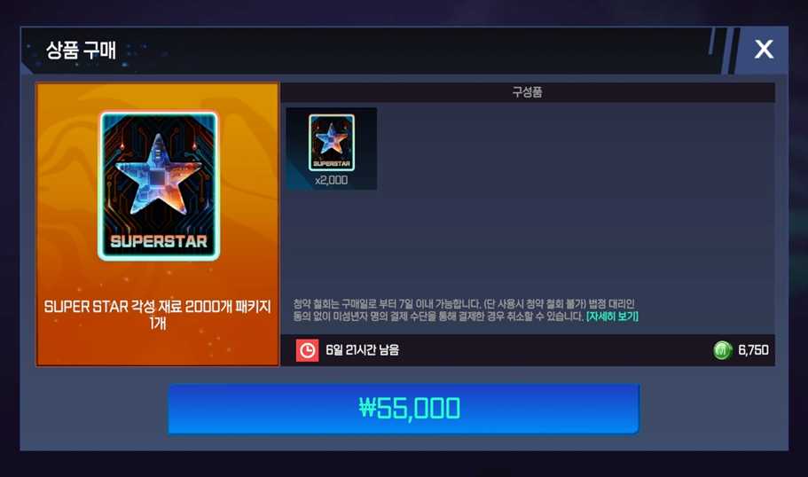
Task: Click the green M coin icon
Action: 723,350
